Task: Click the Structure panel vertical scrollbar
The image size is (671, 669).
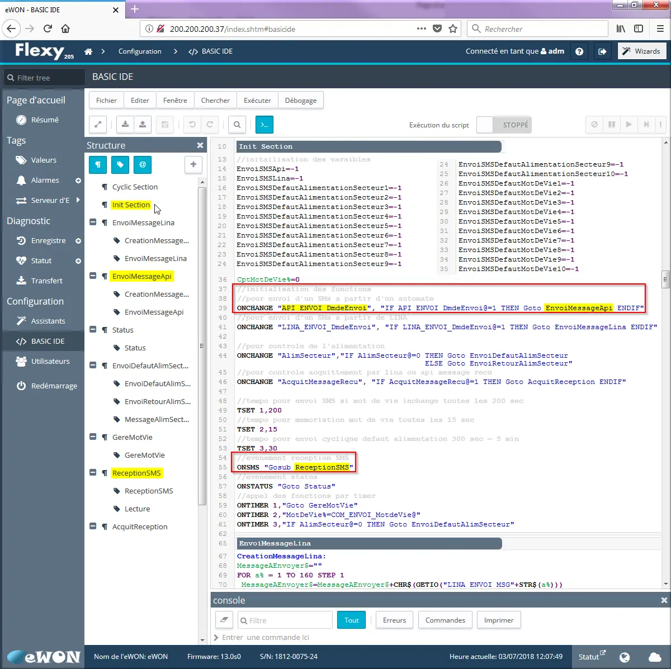Action: point(202,347)
